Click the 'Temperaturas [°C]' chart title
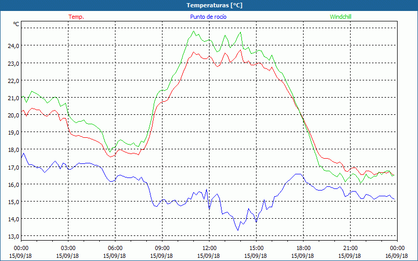The width and height of the screenshot is (418, 261). (x=214, y=5)
